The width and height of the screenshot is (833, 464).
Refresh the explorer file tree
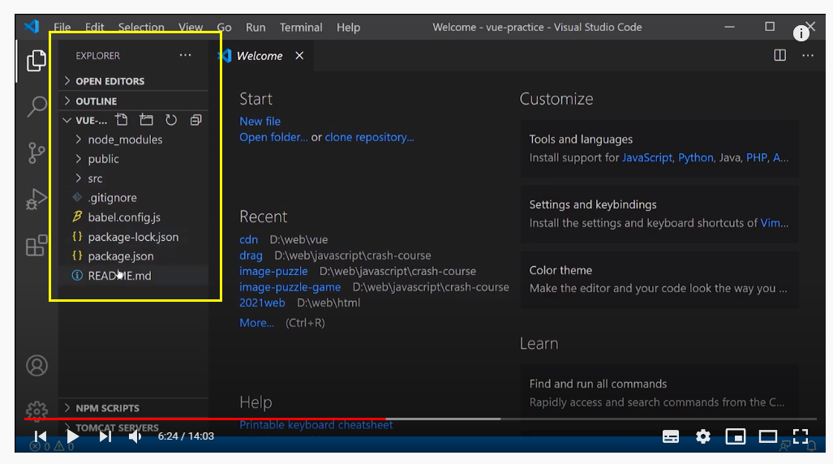pos(170,120)
